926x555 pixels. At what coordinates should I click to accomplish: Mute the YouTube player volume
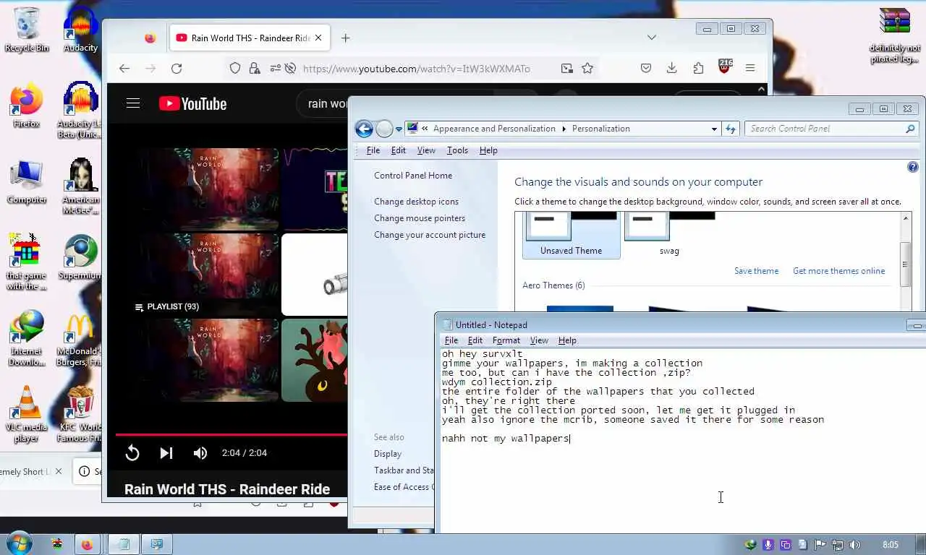pos(200,453)
